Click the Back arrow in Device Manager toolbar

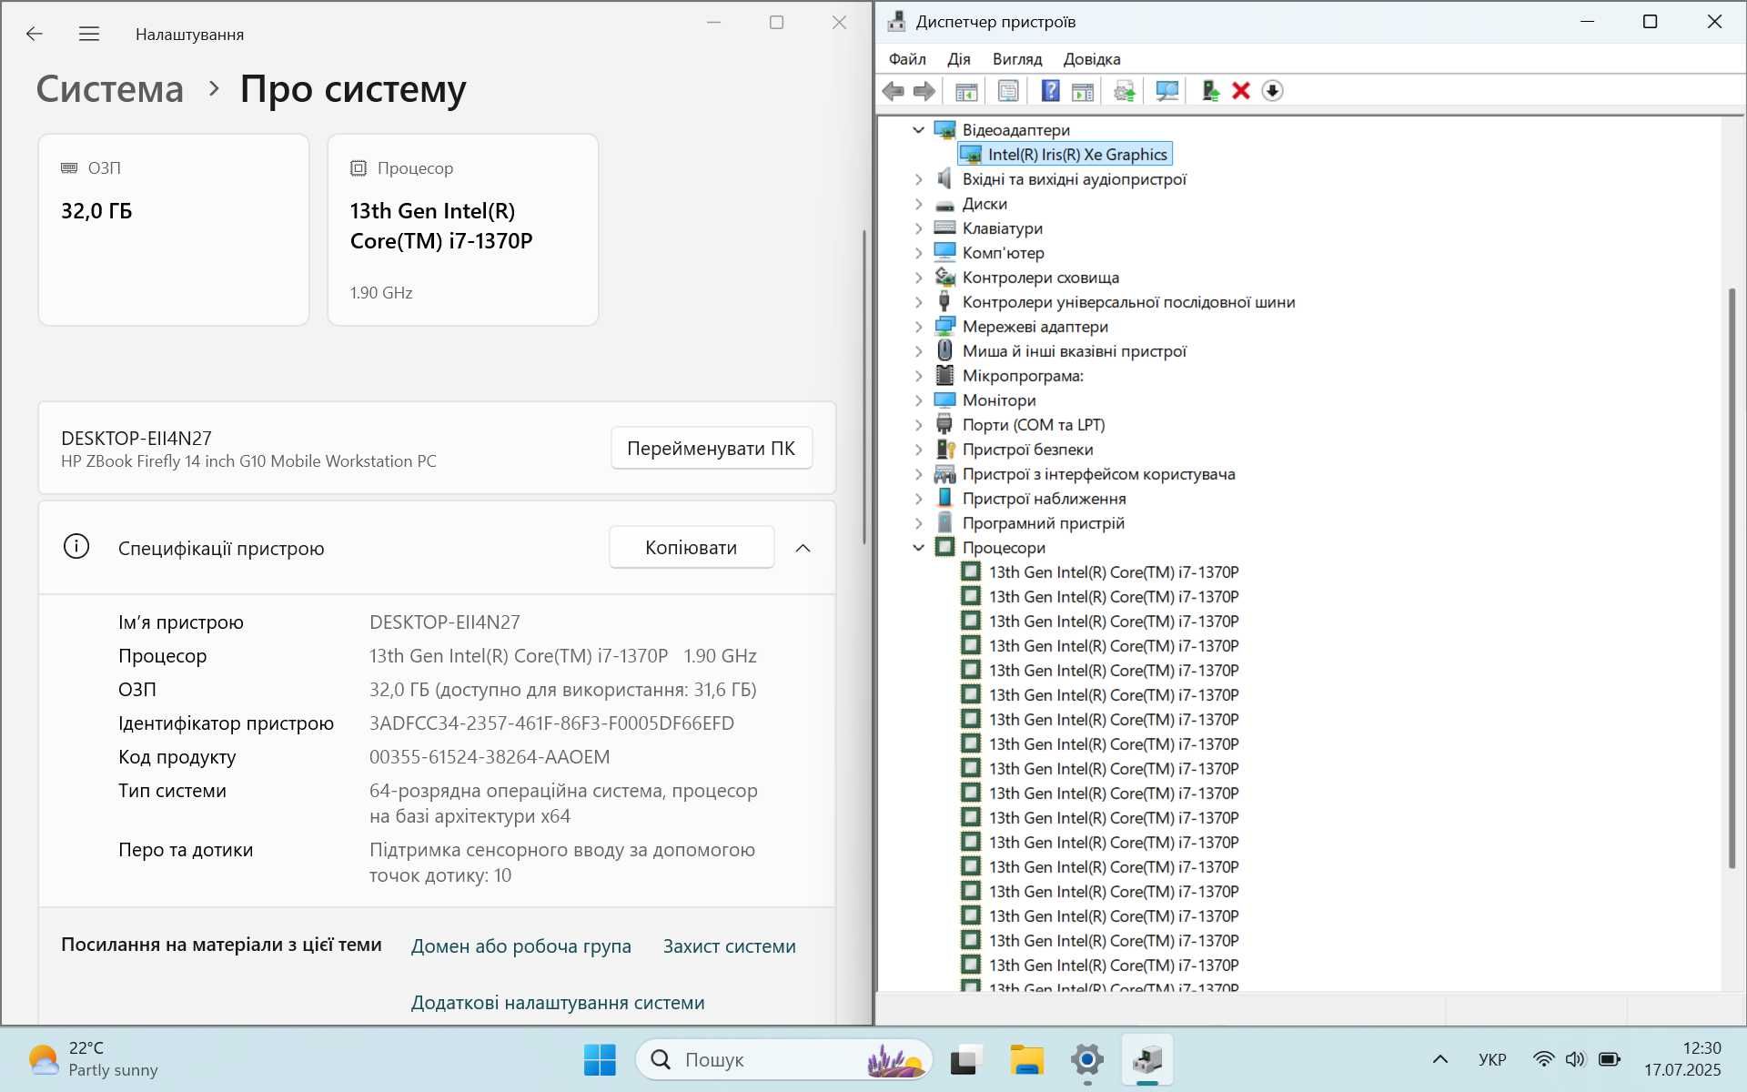(894, 91)
